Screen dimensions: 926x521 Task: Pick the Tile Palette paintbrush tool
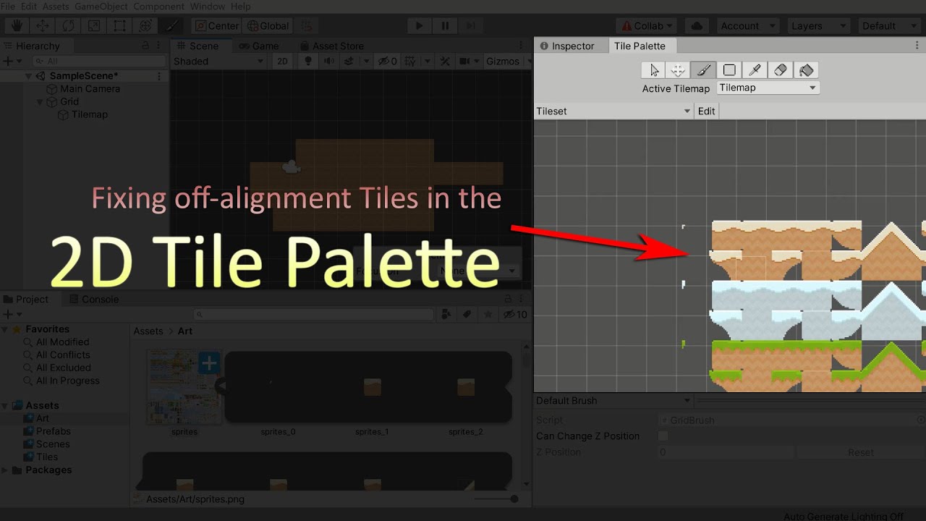coord(704,70)
